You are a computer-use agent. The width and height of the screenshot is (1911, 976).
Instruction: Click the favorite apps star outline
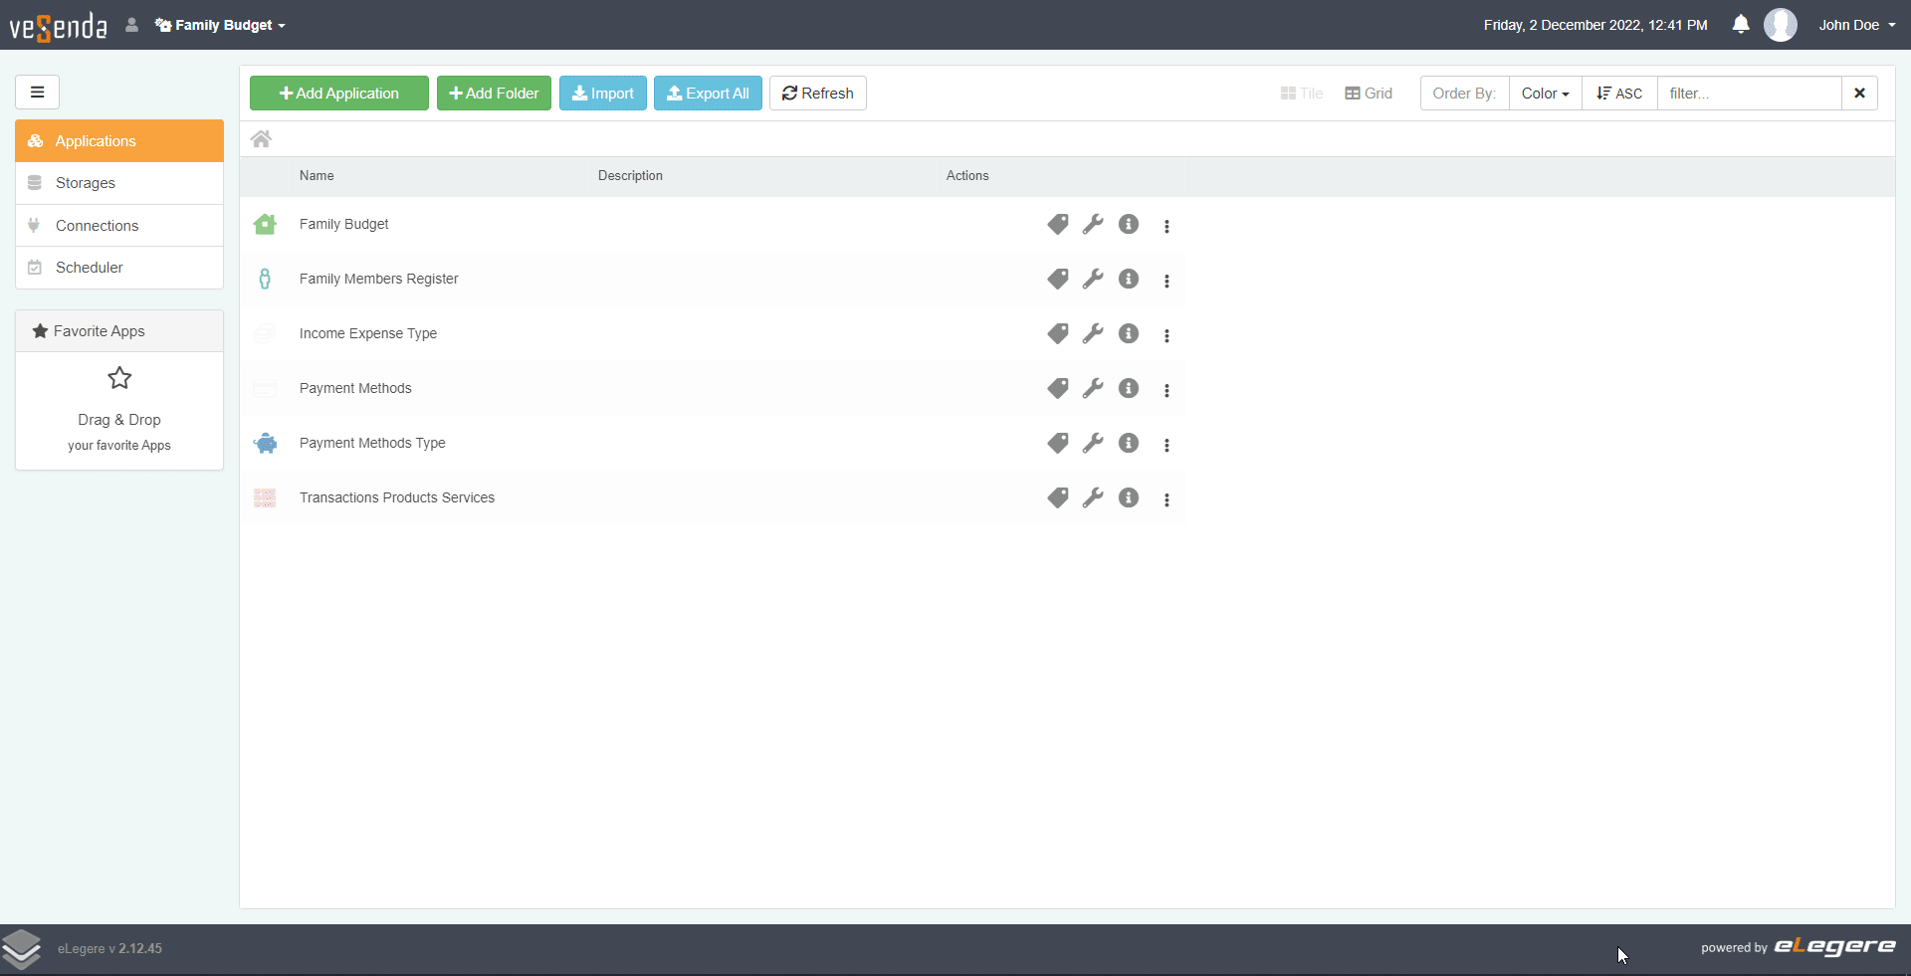click(x=119, y=378)
